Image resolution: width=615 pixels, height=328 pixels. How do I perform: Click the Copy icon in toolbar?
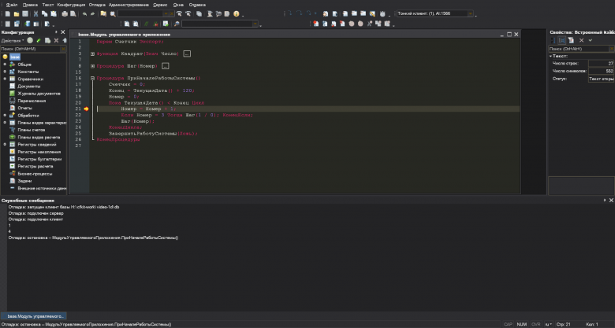pos(44,13)
